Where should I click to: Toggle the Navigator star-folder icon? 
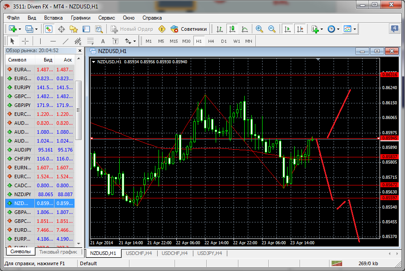[x=74, y=29]
